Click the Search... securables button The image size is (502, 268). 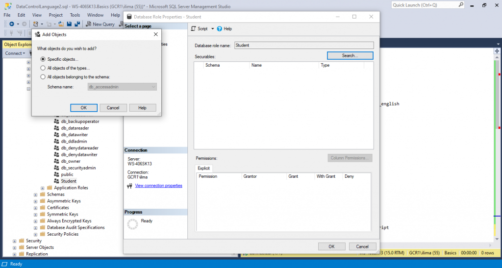tap(350, 56)
